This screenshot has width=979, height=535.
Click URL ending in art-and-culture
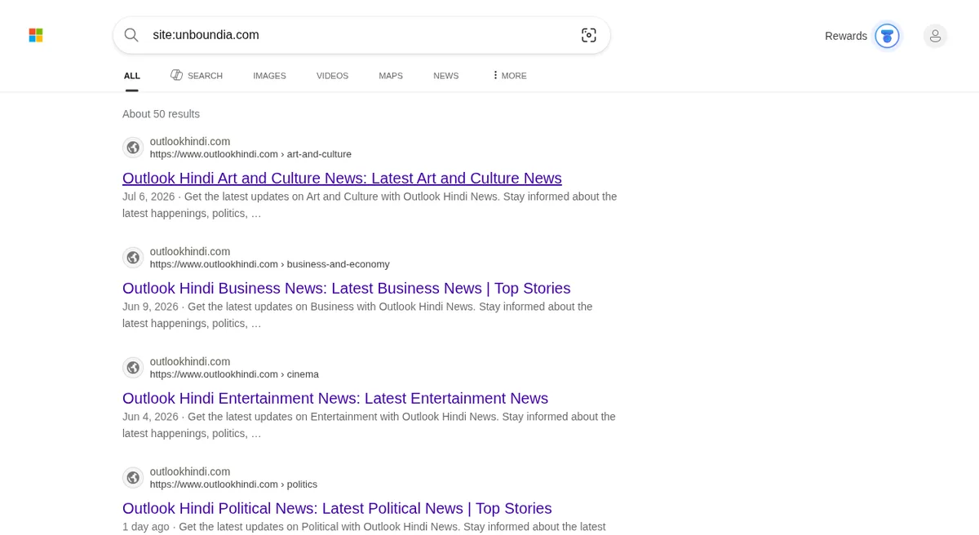point(250,154)
